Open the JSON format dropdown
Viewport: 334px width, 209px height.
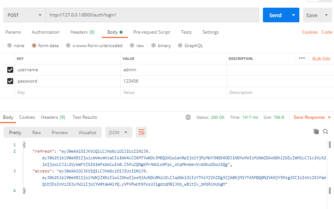click(119, 132)
